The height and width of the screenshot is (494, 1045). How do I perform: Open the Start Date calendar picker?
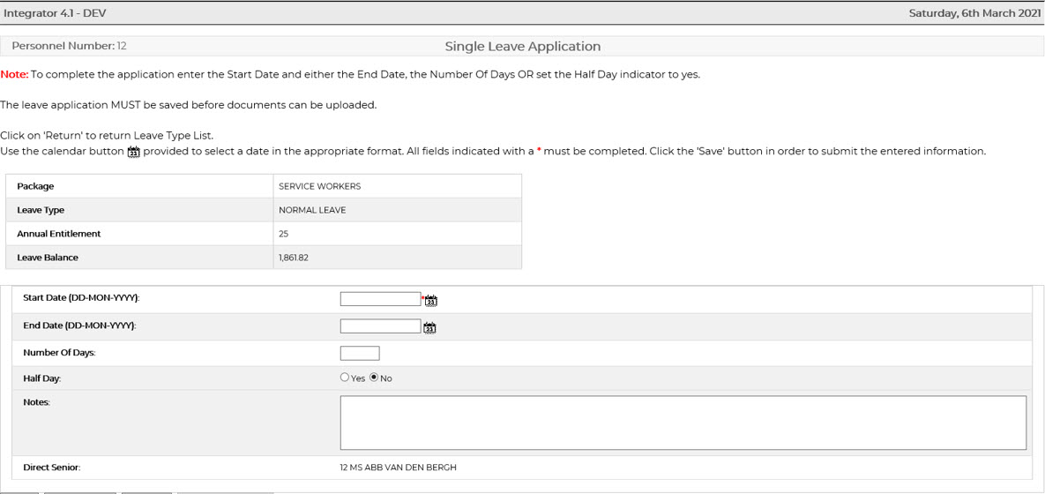[x=431, y=301]
